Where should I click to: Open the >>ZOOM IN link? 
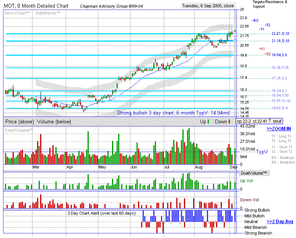(x=279, y=129)
